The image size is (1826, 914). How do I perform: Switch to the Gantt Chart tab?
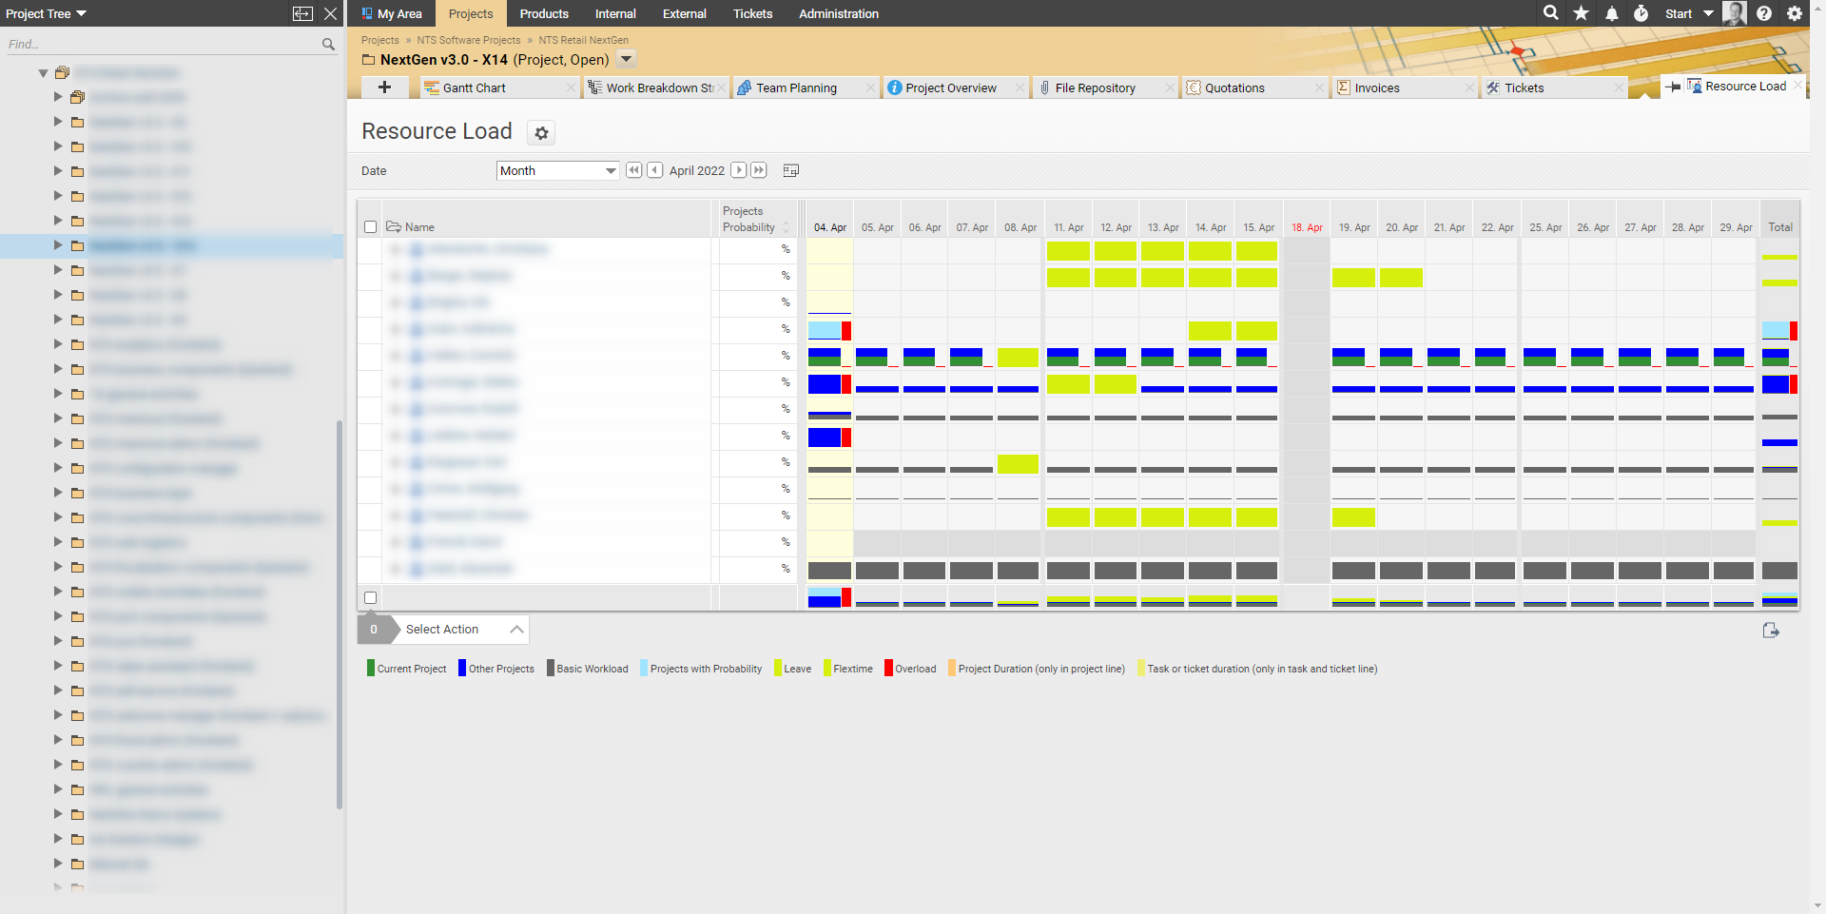click(474, 88)
